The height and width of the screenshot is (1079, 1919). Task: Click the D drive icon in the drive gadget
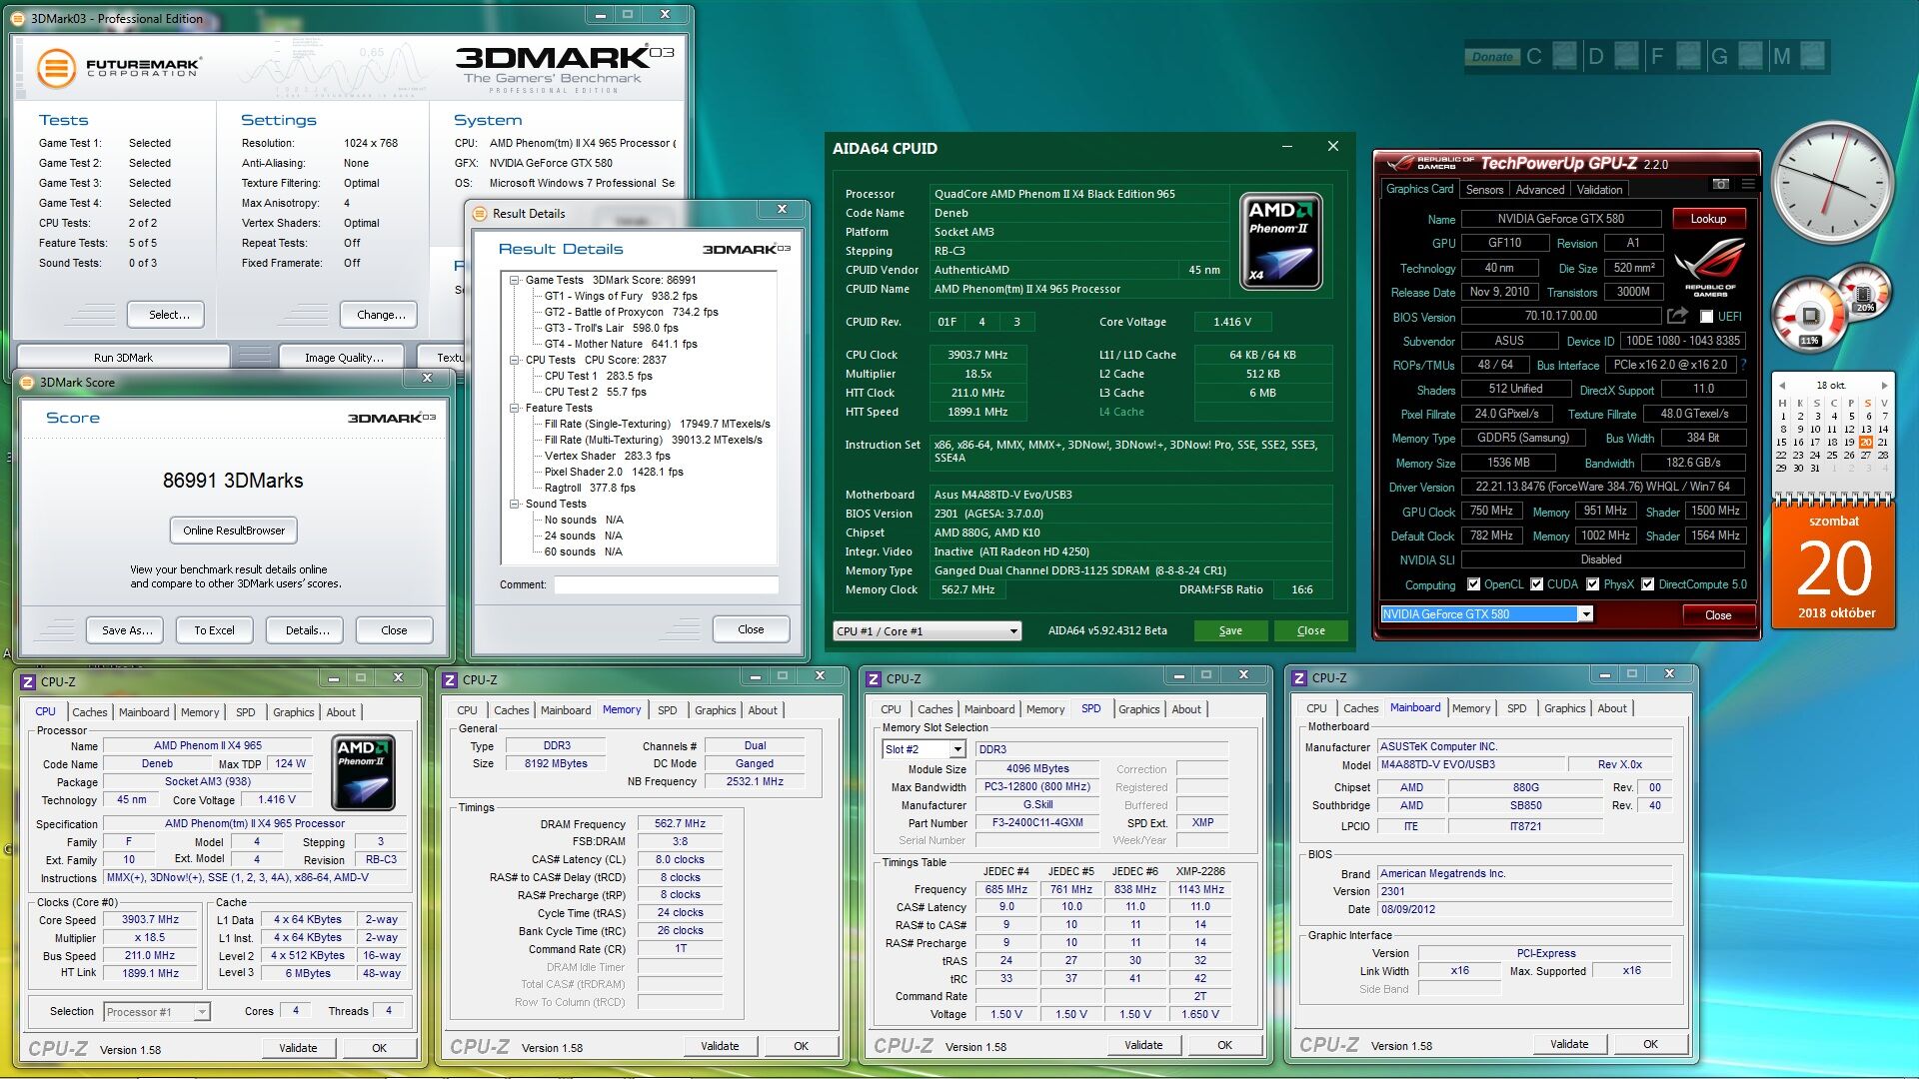click(x=1627, y=55)
